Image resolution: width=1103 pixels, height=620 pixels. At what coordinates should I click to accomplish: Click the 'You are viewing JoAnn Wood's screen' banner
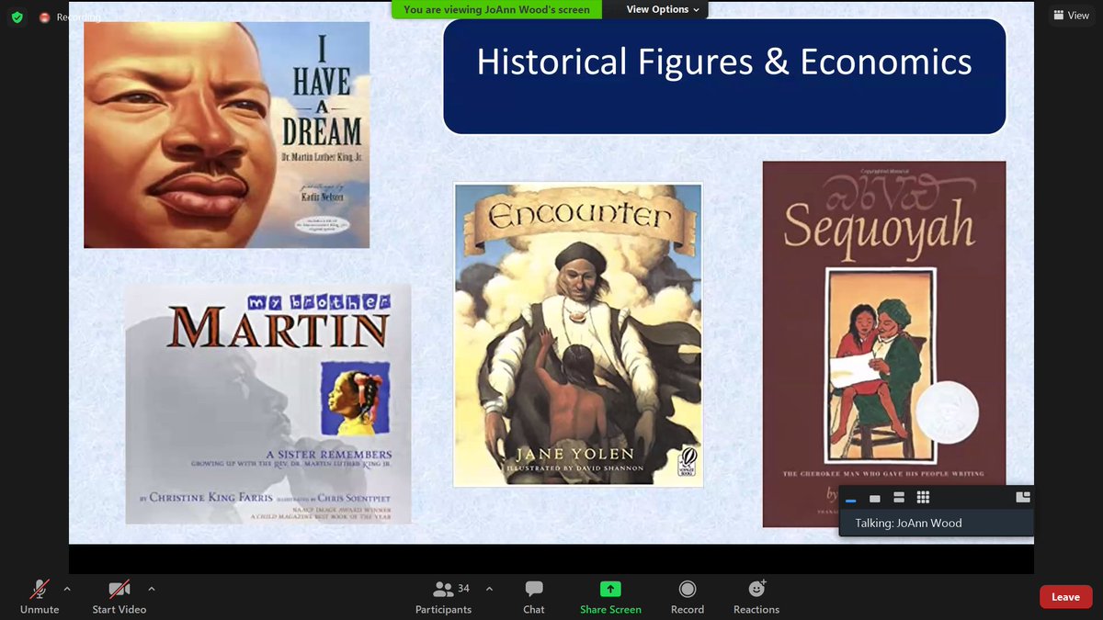[x=497, y=9]
